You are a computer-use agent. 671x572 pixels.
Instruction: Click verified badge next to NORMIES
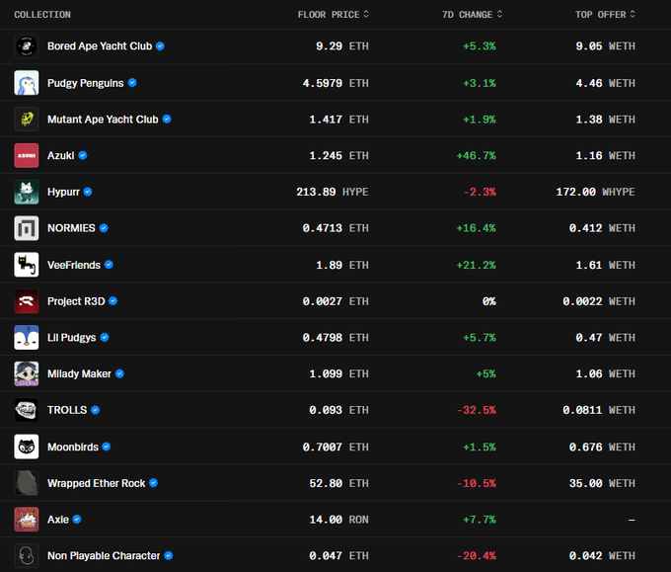tap(104, 228)
